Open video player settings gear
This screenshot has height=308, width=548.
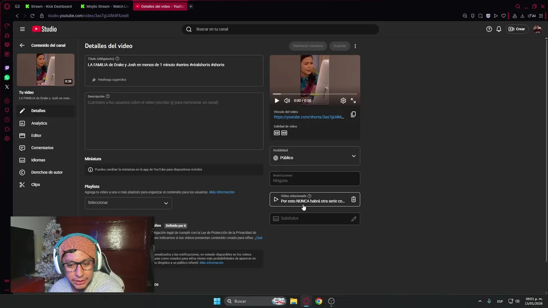[x=343, y=101]
